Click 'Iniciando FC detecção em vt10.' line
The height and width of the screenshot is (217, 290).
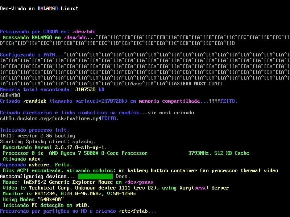[x=46, y=205]
